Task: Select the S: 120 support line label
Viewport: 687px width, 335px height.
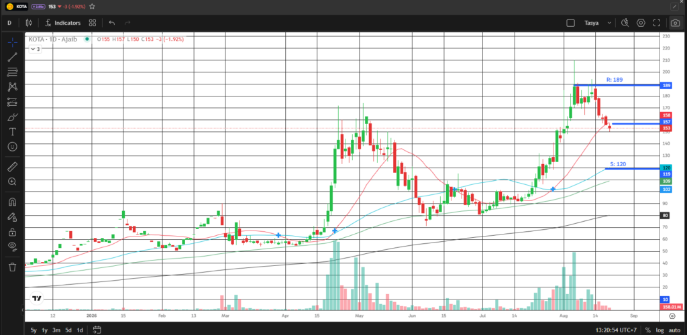Action: point(618,164)
